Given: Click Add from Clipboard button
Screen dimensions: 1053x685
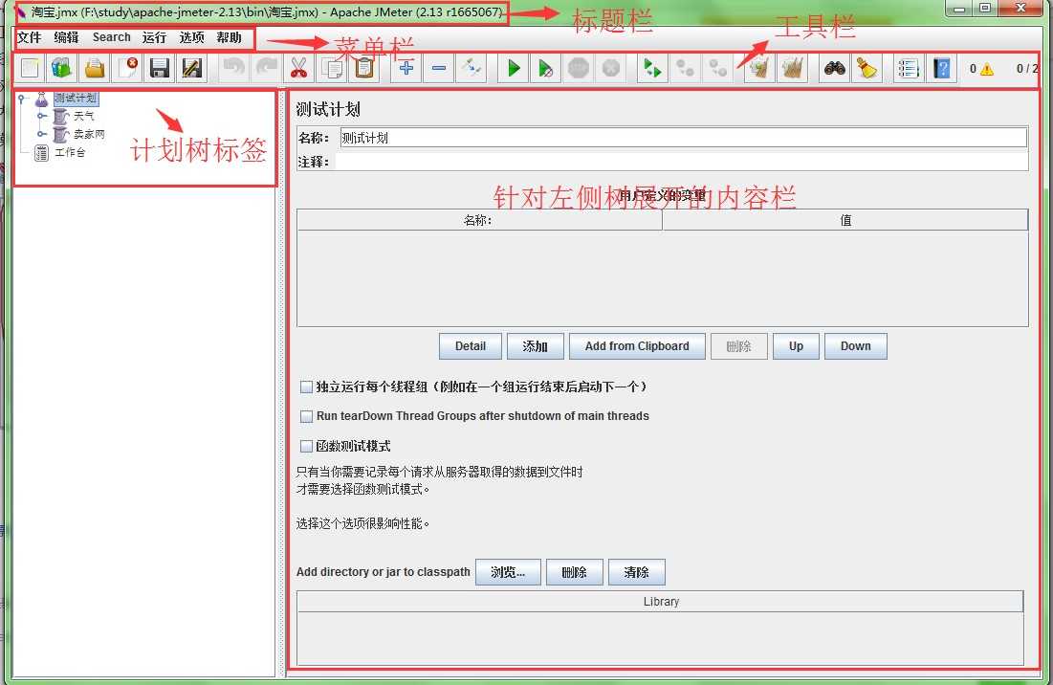Looking at the screenshot, I should [637, 346].
